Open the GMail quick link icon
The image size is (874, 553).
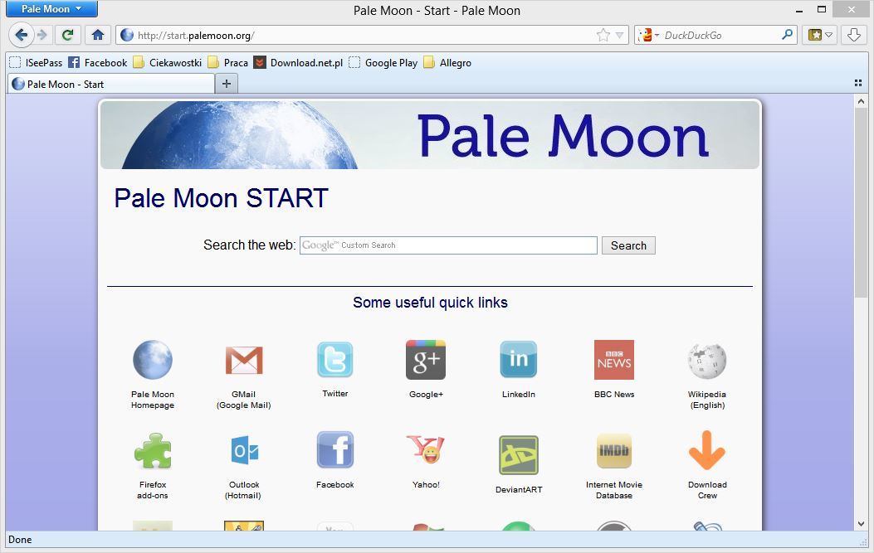click(x=244, y=360)
